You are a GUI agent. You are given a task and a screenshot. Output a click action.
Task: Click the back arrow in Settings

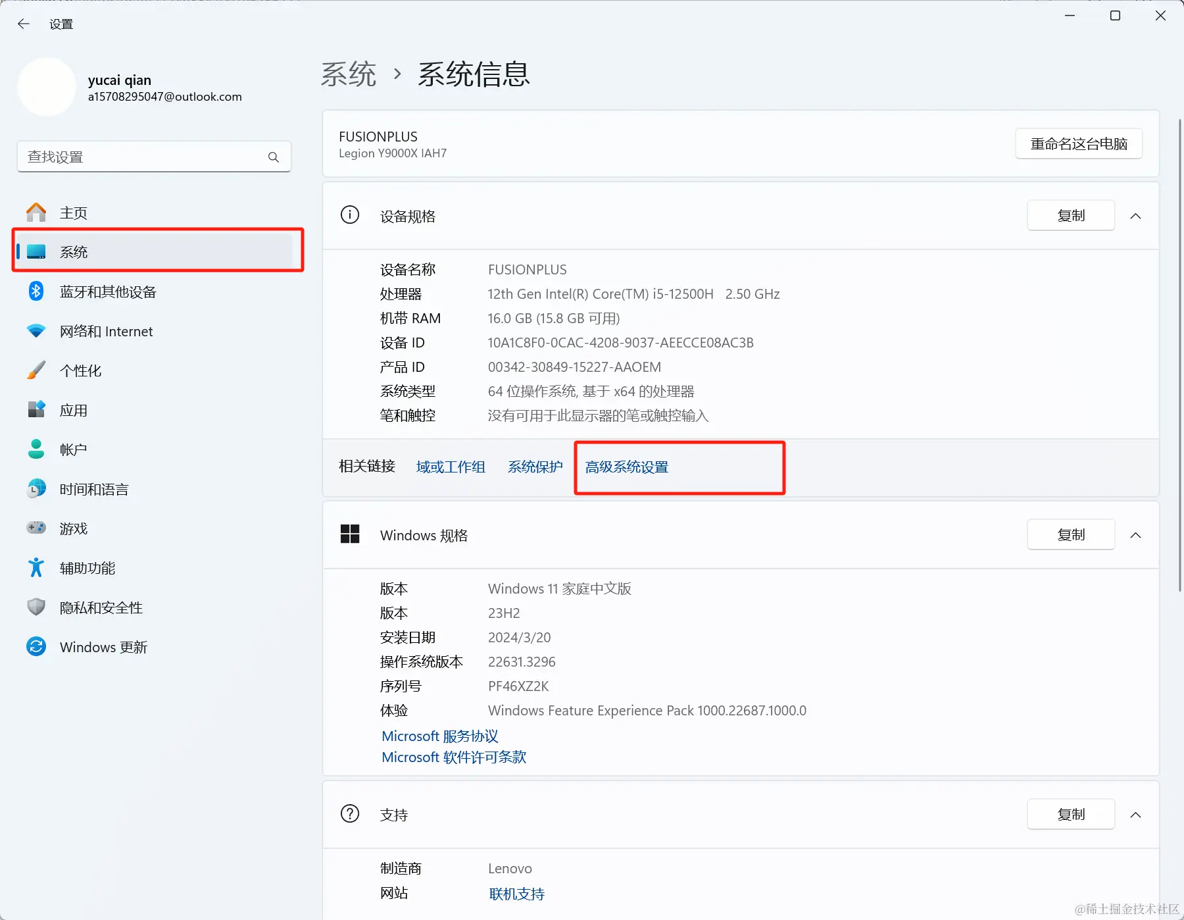click(24, 24)
